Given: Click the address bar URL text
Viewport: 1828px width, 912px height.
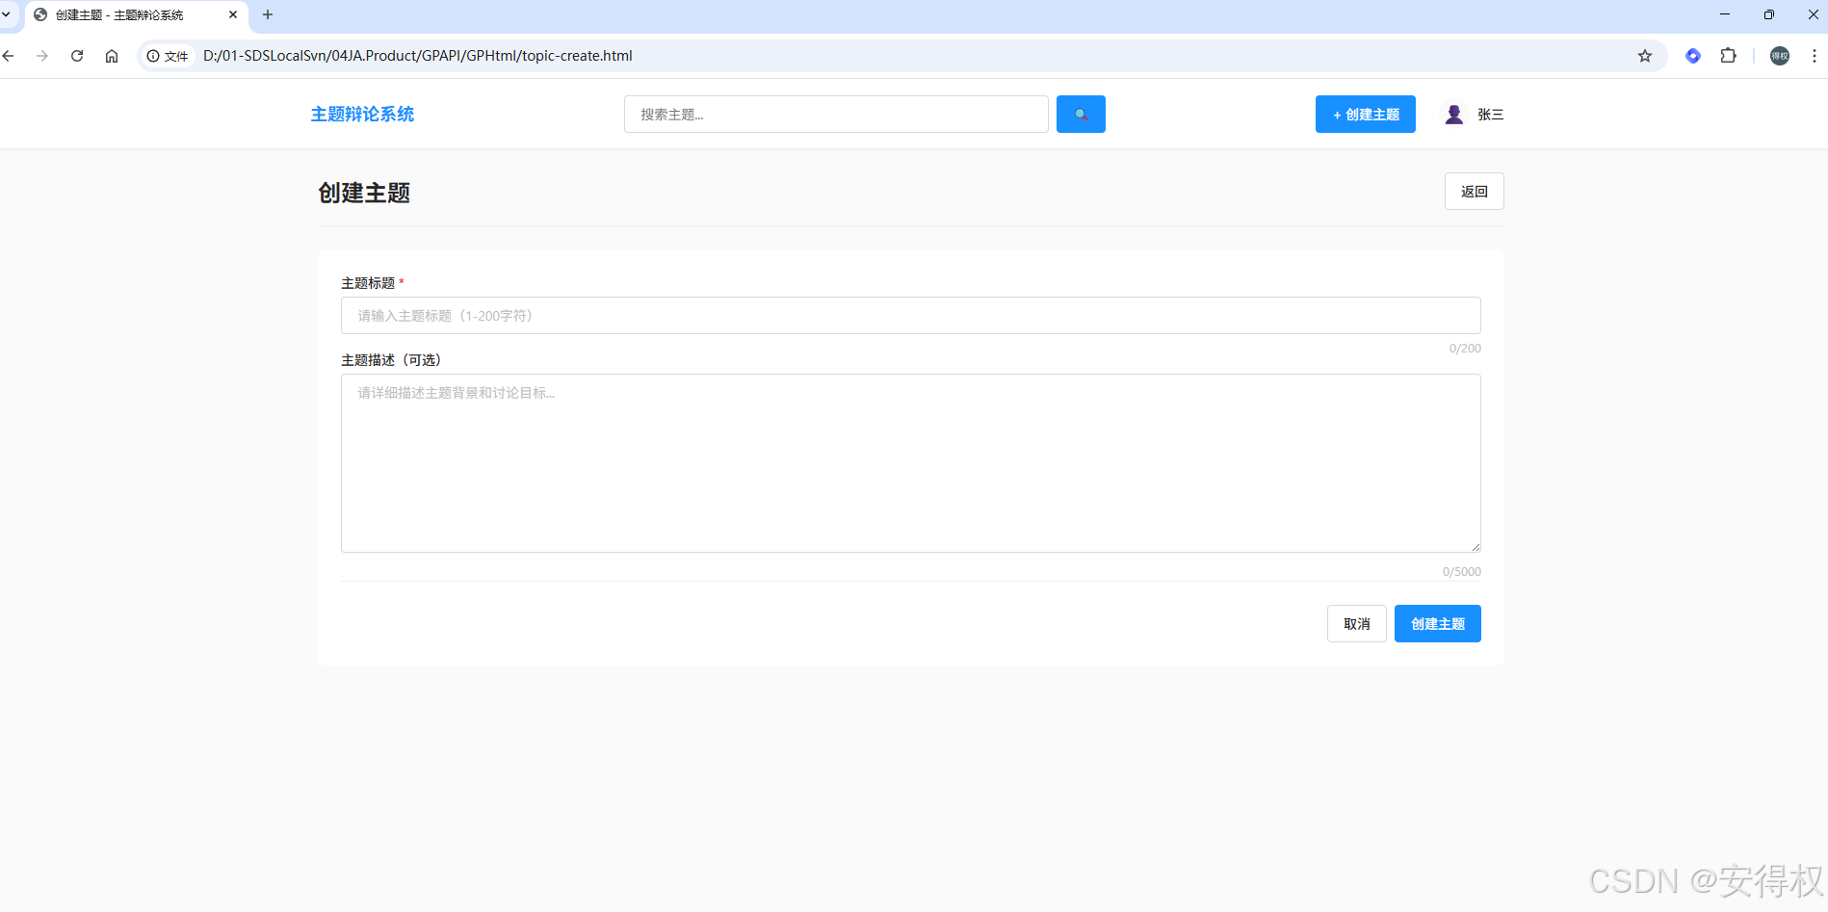Looking at the screenshot, I should [418, 56].
